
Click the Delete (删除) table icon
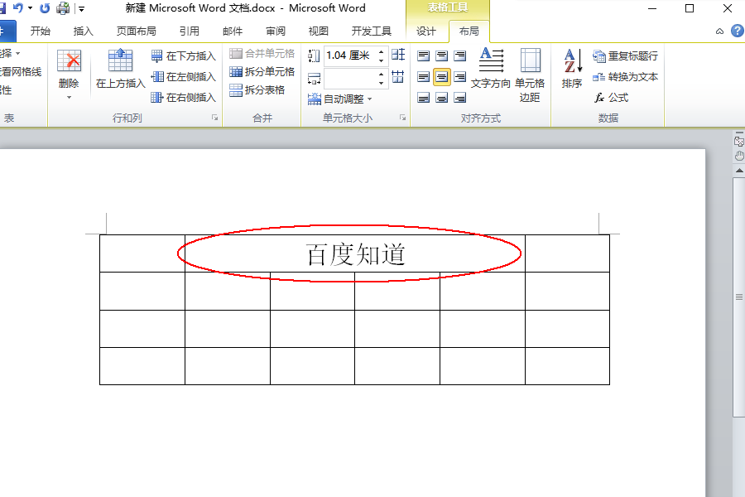coord(69,60)
